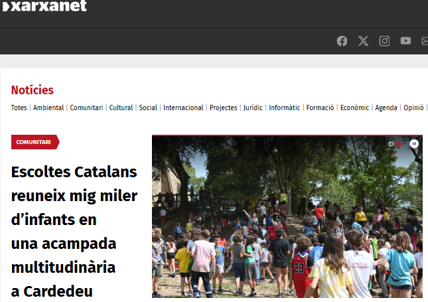Open the scouts camp photo
Screen dimensions: 428x302
287,217
